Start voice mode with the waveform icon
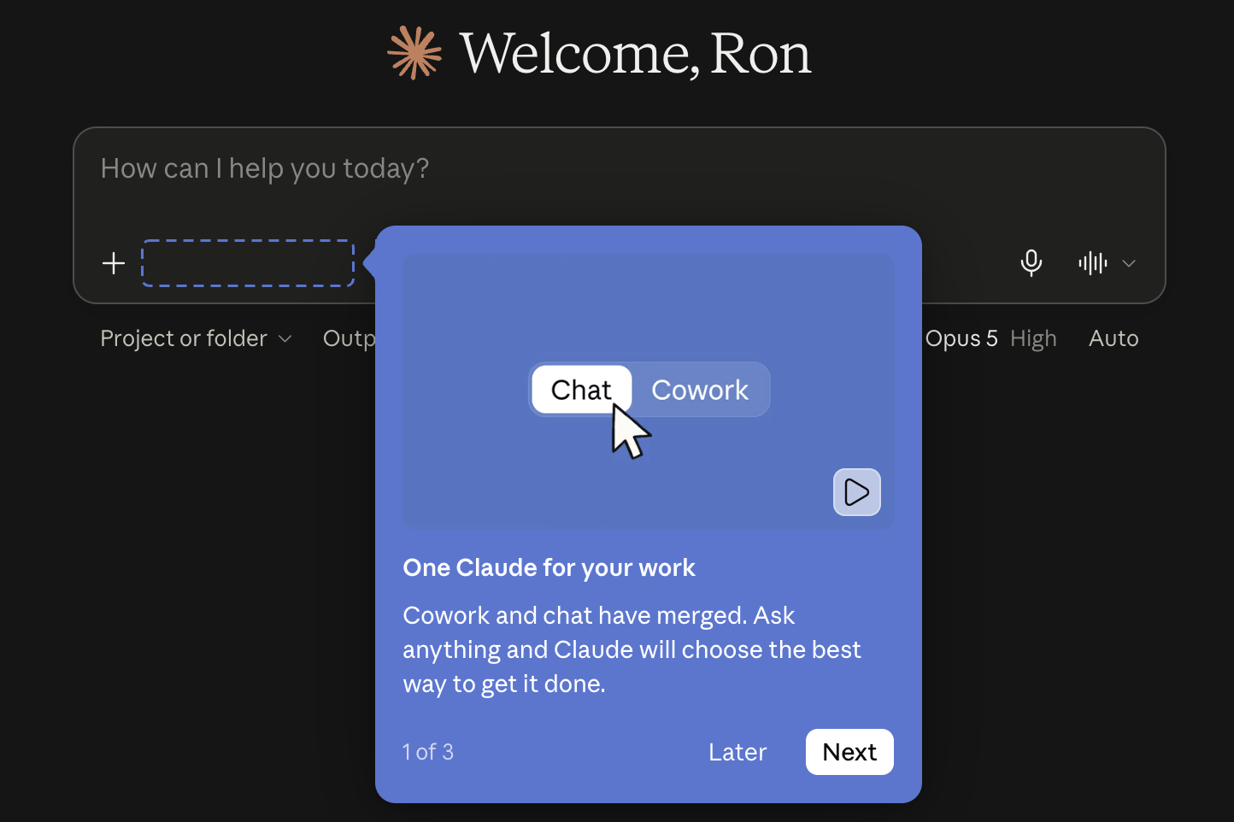This screenshot has height=822, width=1234. pyautogui.click(x=1093, y=263)
